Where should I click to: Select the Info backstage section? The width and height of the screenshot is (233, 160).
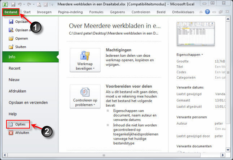(30, 57)
